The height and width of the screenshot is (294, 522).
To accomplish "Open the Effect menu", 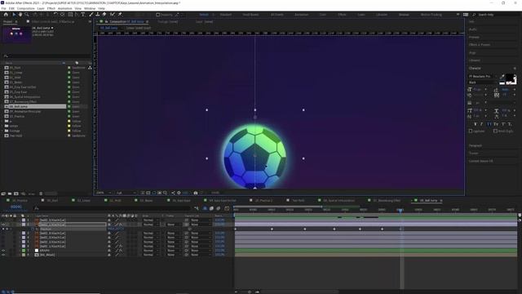I will pos(51,8).
